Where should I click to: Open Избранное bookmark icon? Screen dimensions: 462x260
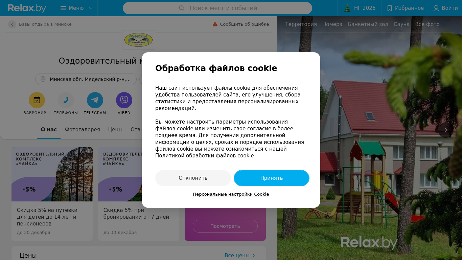pos(390,8)
